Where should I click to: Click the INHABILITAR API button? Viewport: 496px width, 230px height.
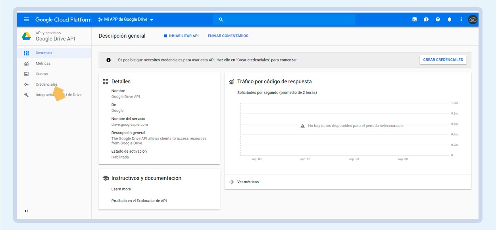click(181, 36)
